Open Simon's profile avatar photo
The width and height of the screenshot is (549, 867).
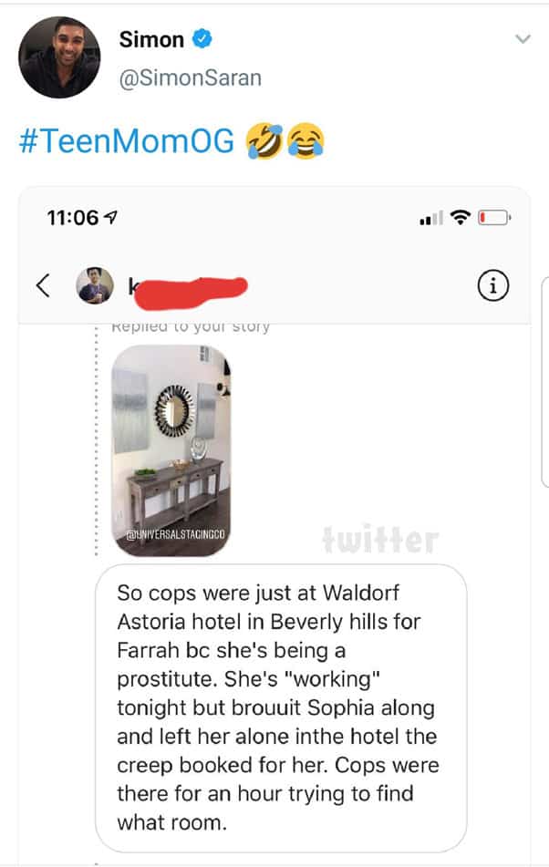click(x=59, y=57)
